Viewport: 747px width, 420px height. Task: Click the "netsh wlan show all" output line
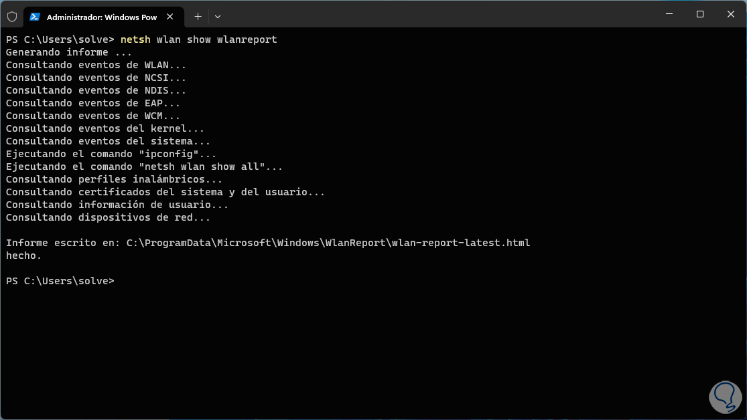(x=144, y=167)
